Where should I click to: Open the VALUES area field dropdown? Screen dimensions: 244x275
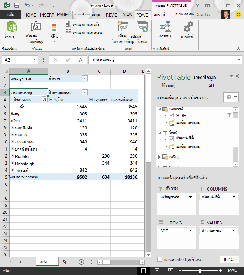coord(234,230)
